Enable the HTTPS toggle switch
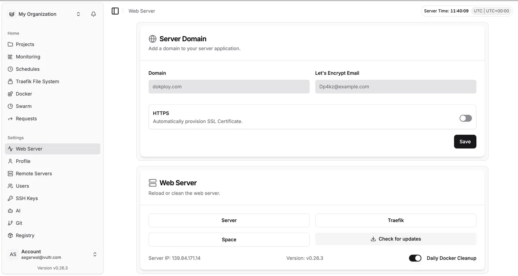518x276 pixels. [465, 118]
